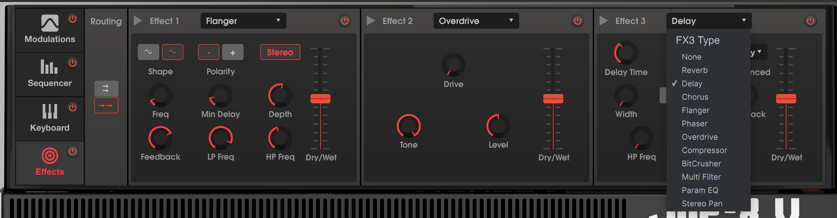
Task: Click the Effect 2 Dry/Wet slider handle
Action: click(x=553, y=99)
